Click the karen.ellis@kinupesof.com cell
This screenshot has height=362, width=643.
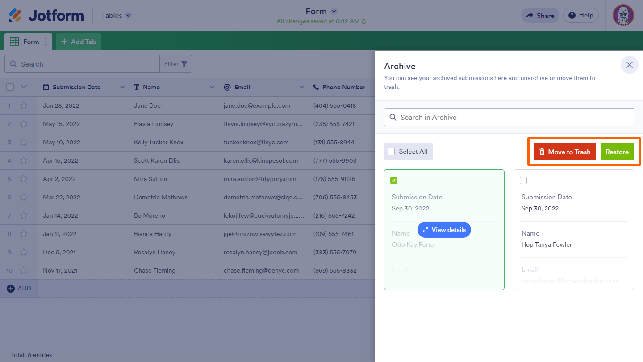point(263,160)
